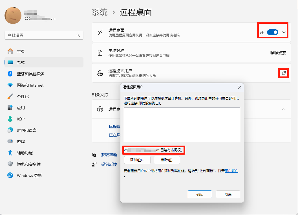Click 系统 in the breadcrumb header
Image resolution: width=298 pixels, height=215 pixels.
[x=100, y=12]
